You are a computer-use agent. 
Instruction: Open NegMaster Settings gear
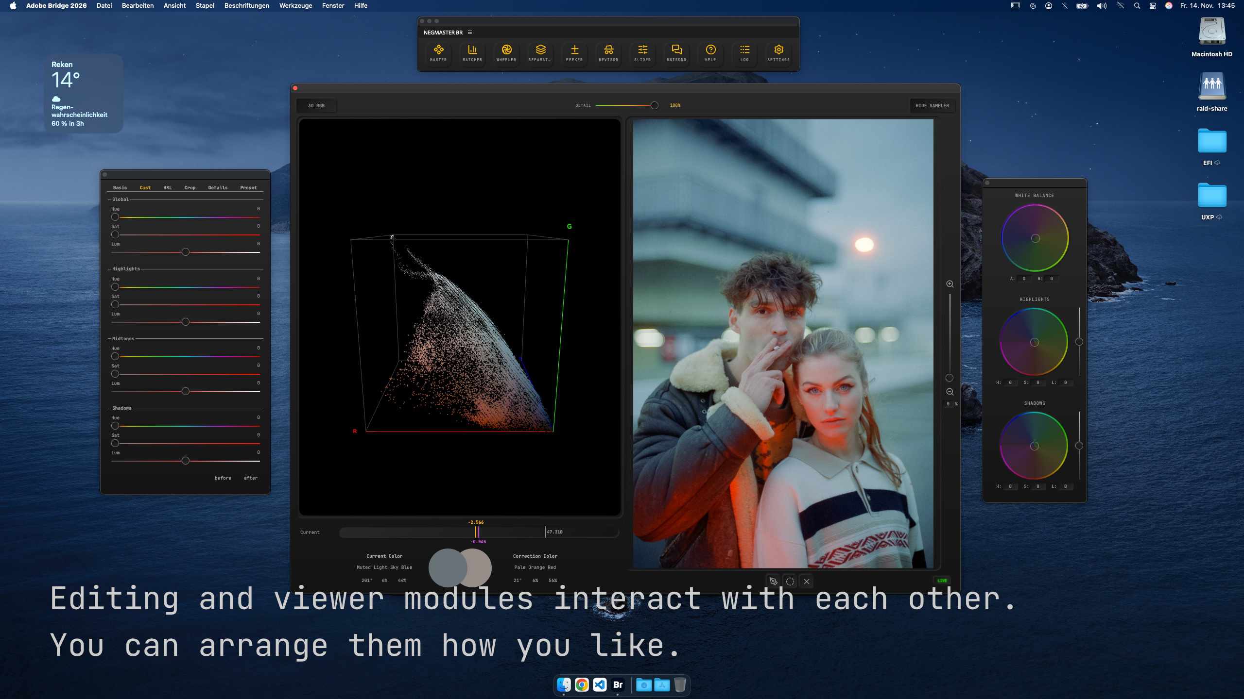coord(778,52)
